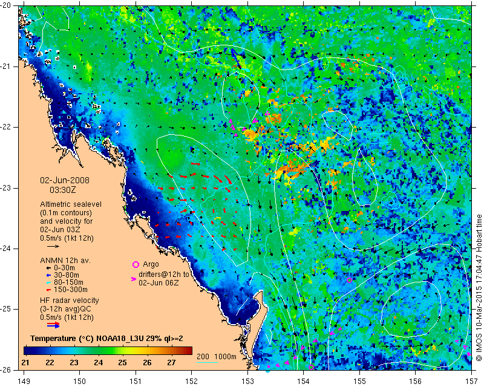The width and height of the screenshot is (484, 387).
Task: Select the Argo float marker near 154.8E, 24.5S
Action: tap(349, 280)
